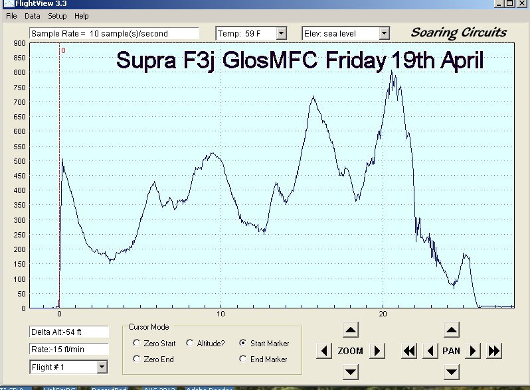The image size is (530, 390).
Task: Open the Flight # 1 dropdown
Action: tap(102, 367)
